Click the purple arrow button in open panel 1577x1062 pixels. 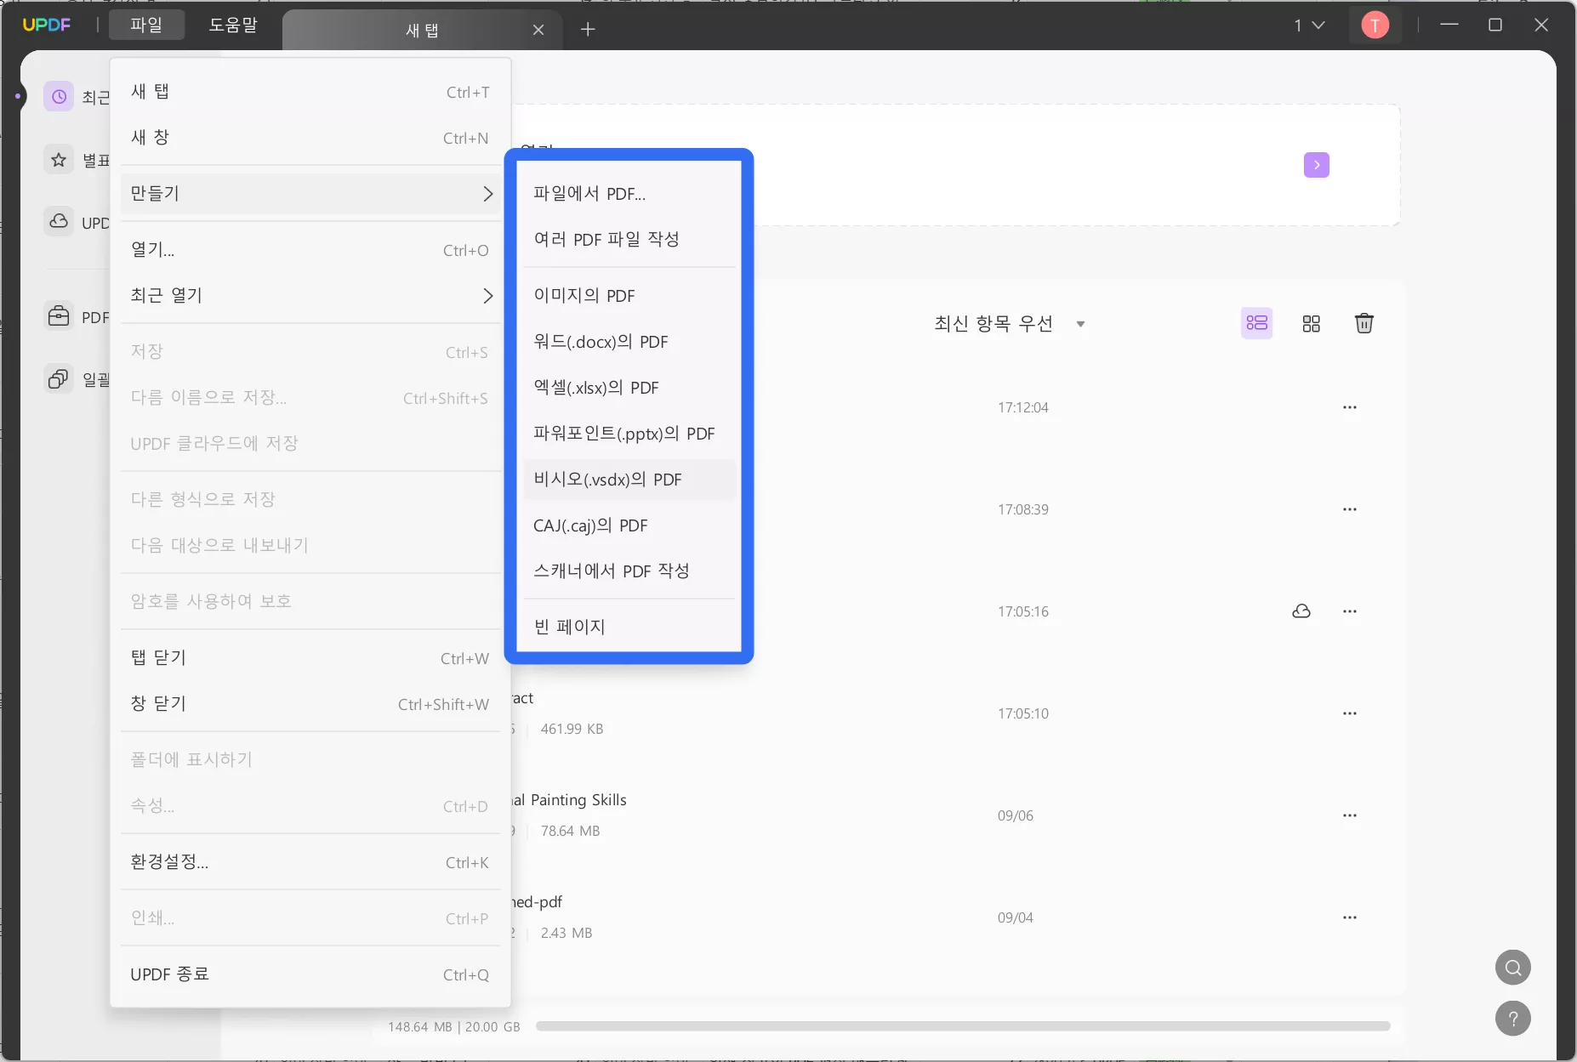[x=1317, y=165]
